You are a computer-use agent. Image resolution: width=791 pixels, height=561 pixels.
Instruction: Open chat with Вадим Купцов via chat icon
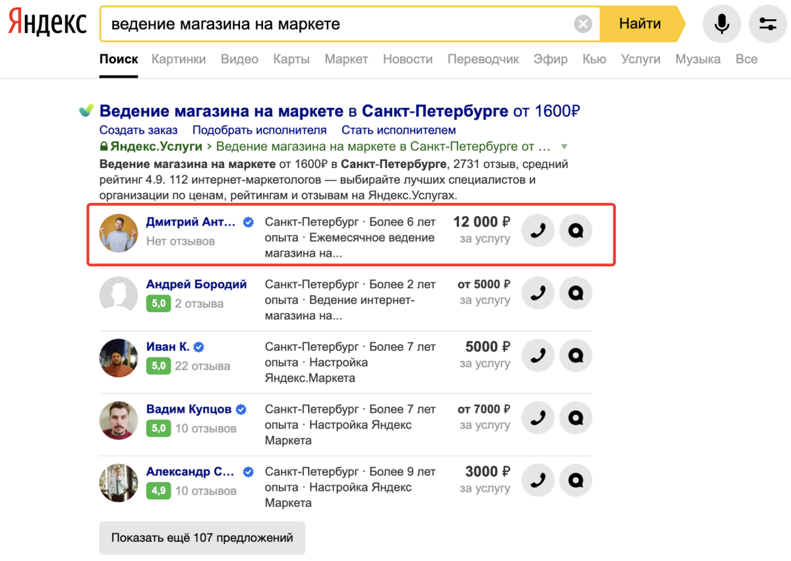[575, 417]
